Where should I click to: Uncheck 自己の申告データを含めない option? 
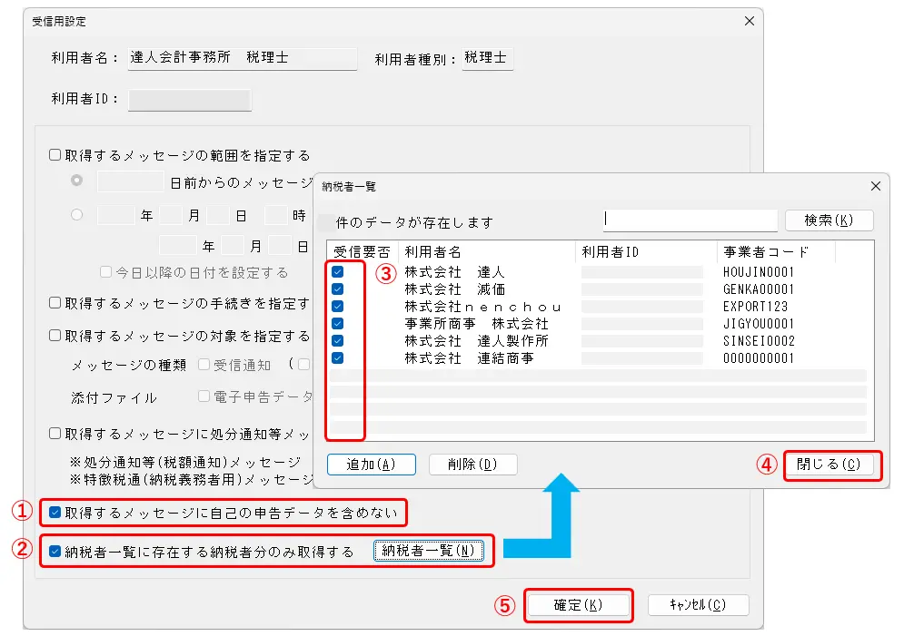(x=55, y=513)
